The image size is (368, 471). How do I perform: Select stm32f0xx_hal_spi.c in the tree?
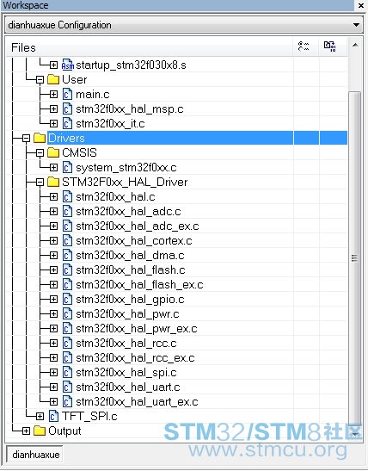[x=126, y=373]
